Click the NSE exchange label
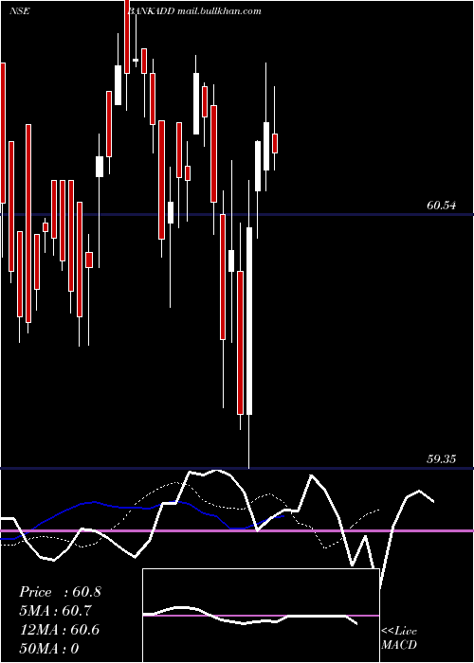 [x=20, y=11]
